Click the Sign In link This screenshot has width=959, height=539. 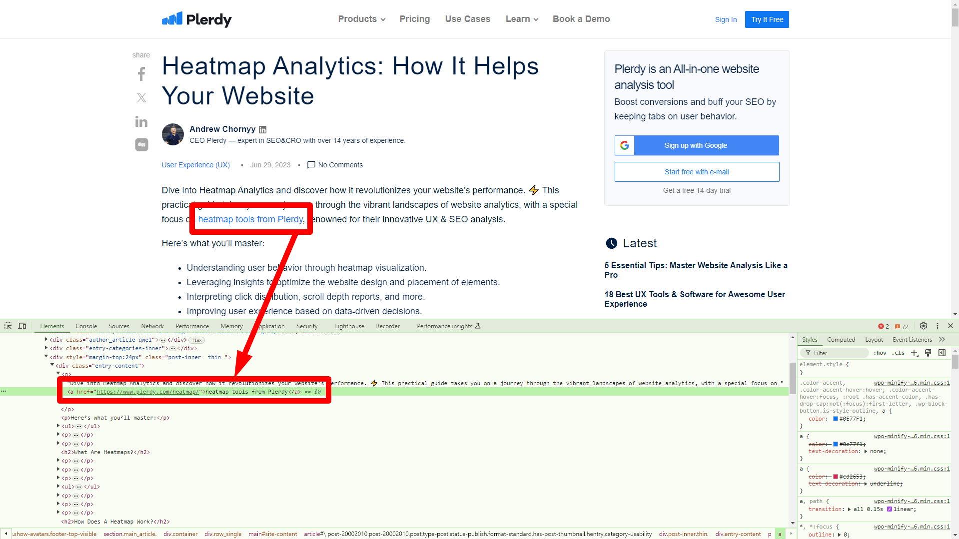tap(726, 19)
